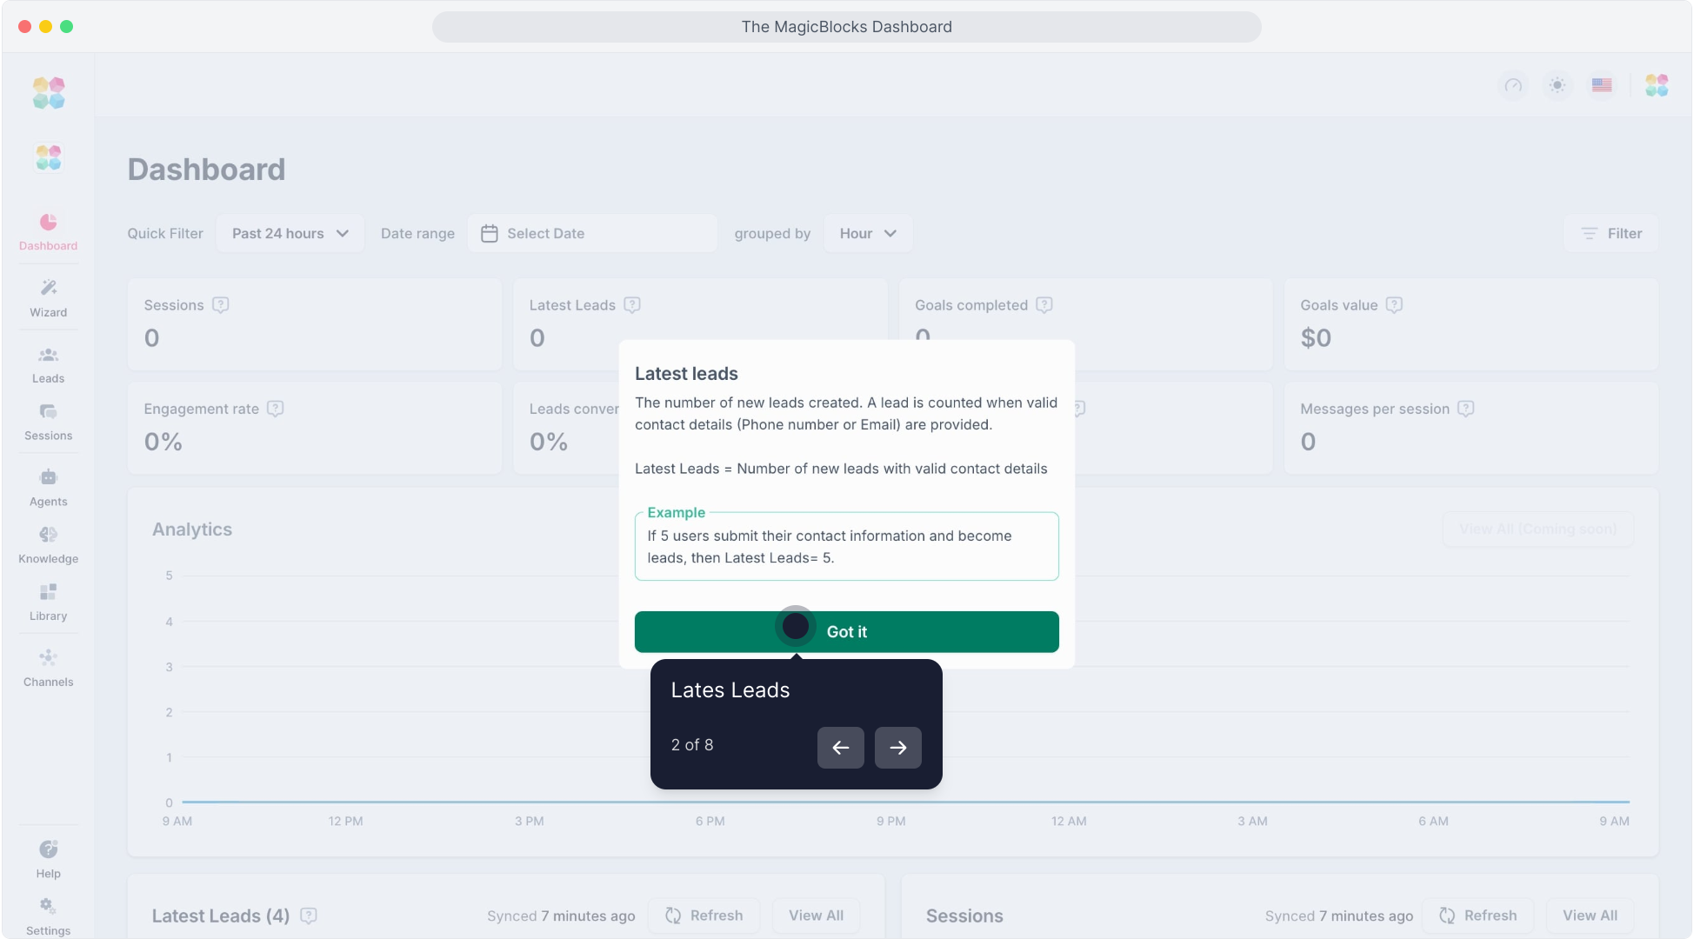Open the Leads sidebar section
Screen dimensions: 1694x939
pos(48,364)
